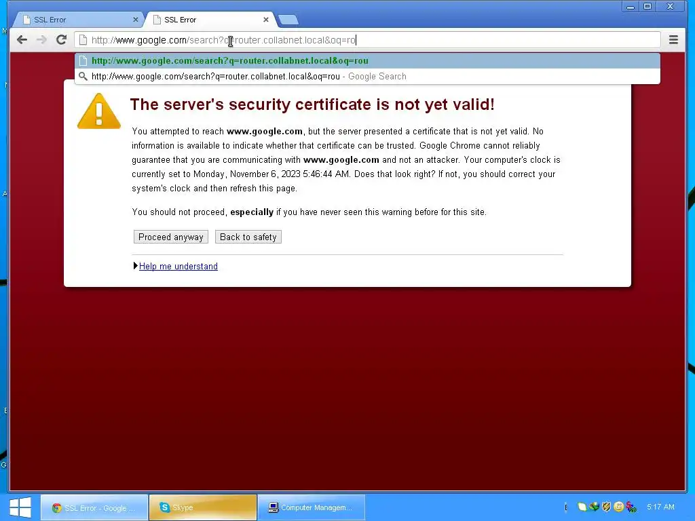Click the magnifier icon in the suggestion row
This screenshot has width=695, height=521.
(83, 76)
